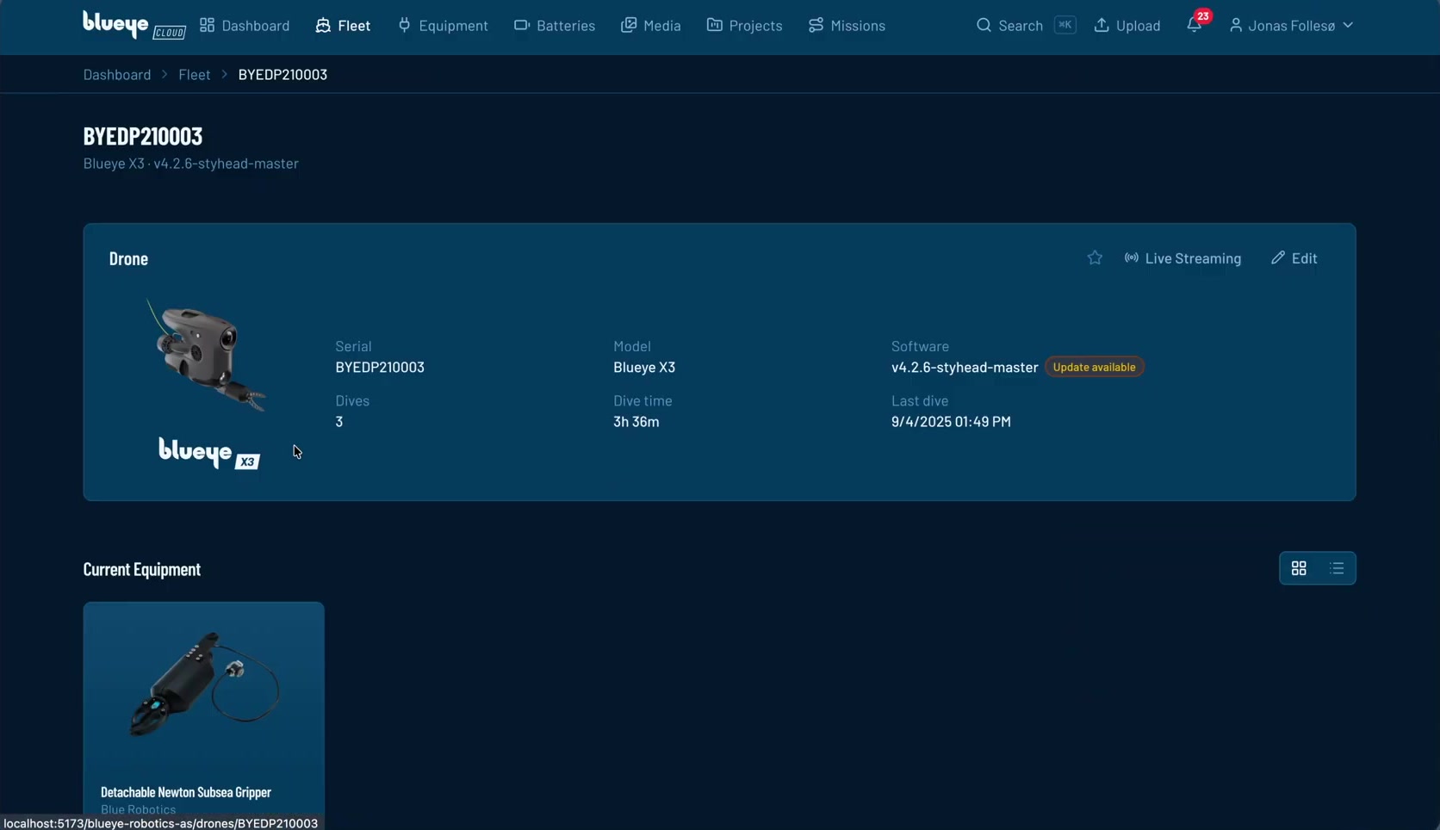The height and width of the screenshot is (830, 1440).
Task: Click the Upload button
Action: tap(1127, 26)
